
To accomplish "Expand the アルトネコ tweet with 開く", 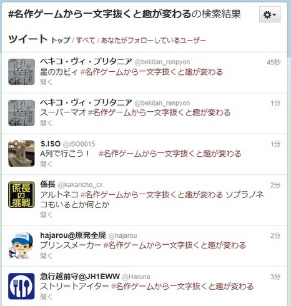I will [x=46, y=215].
